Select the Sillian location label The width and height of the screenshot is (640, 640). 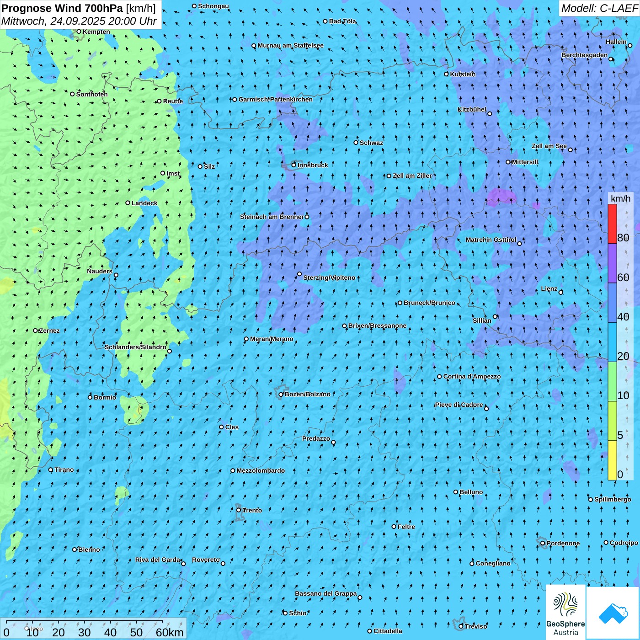[x=482, y=320]
